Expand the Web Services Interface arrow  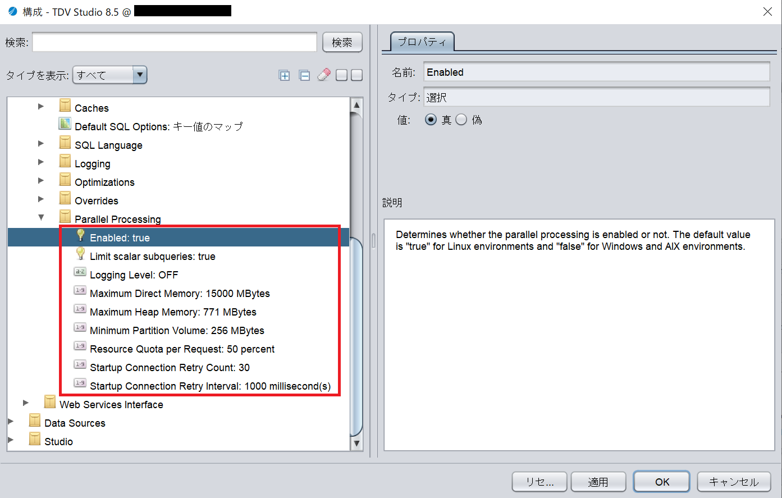(x=25, y=403)
